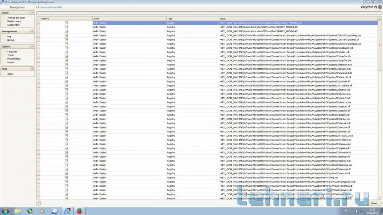Click the Clean button
The image size is (383, 215).
point(374,203)
